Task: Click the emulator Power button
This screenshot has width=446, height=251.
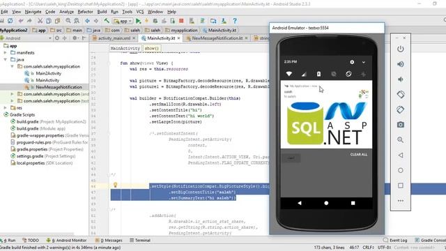Action: point(401,49)
